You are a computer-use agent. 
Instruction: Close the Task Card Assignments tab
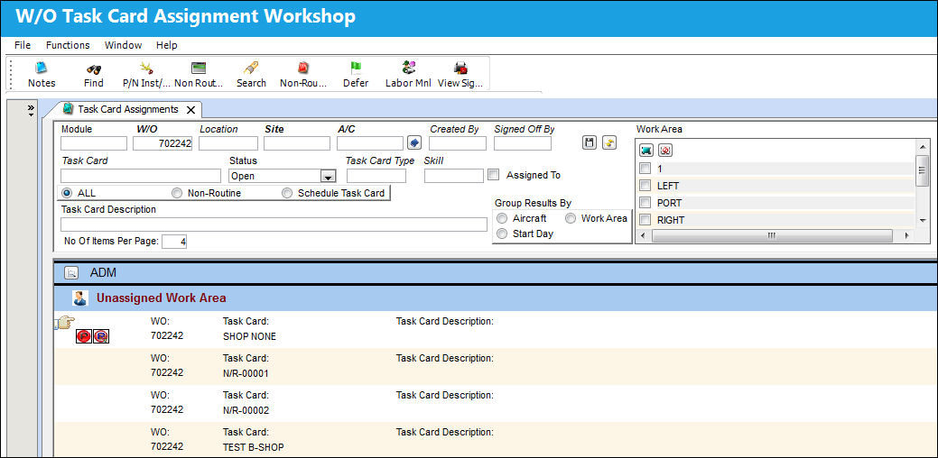point(190,110)
